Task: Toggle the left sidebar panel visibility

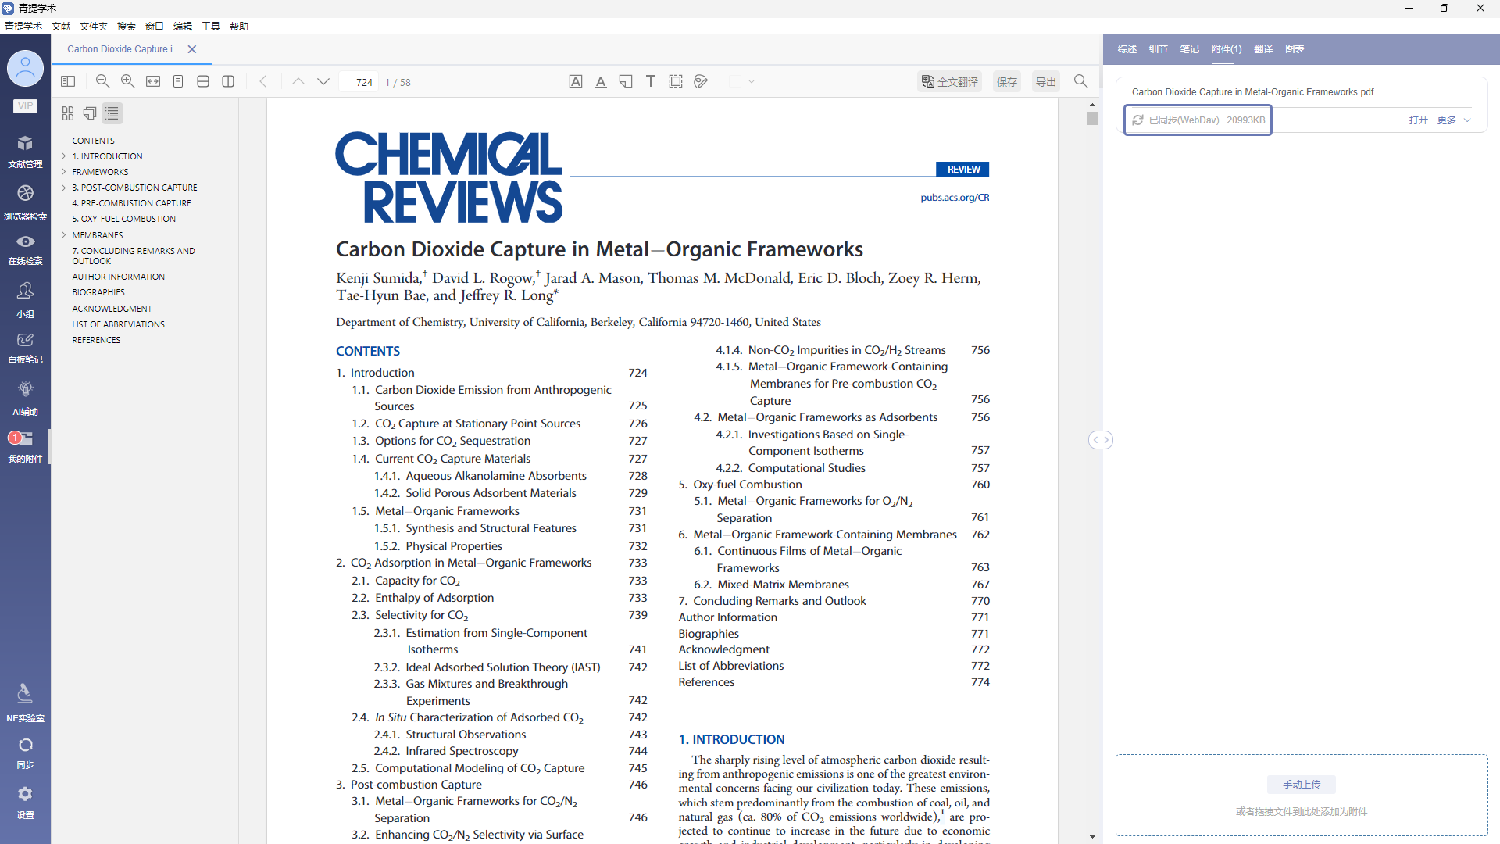Action: coord(68,81)
